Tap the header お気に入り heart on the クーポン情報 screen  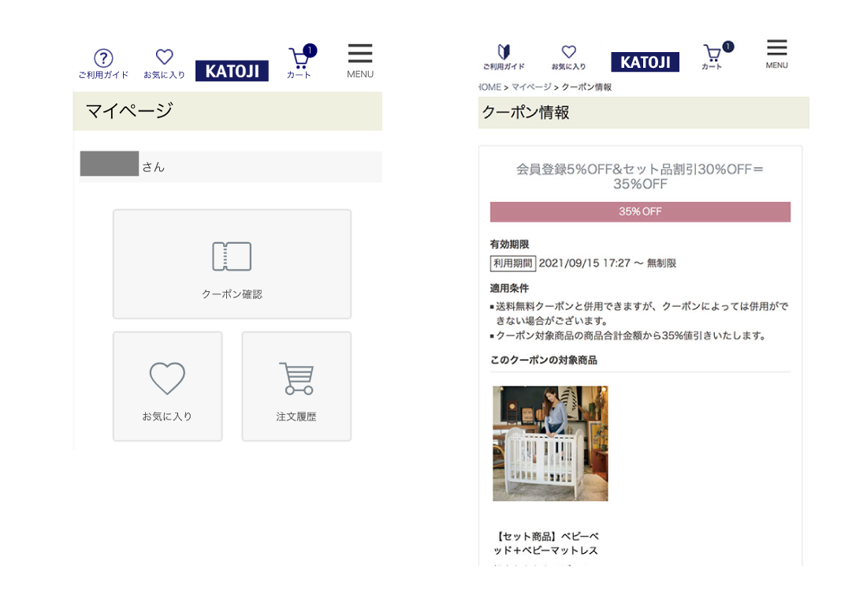click(x=568, y=56)
